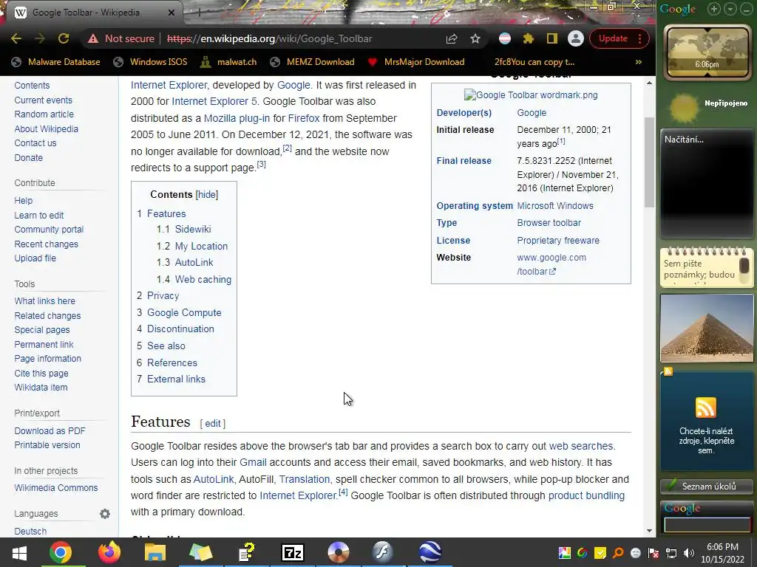Jump to 1.1 Sidewiki in Contents
Screen dimensions: 757x567
click(193, 229)
